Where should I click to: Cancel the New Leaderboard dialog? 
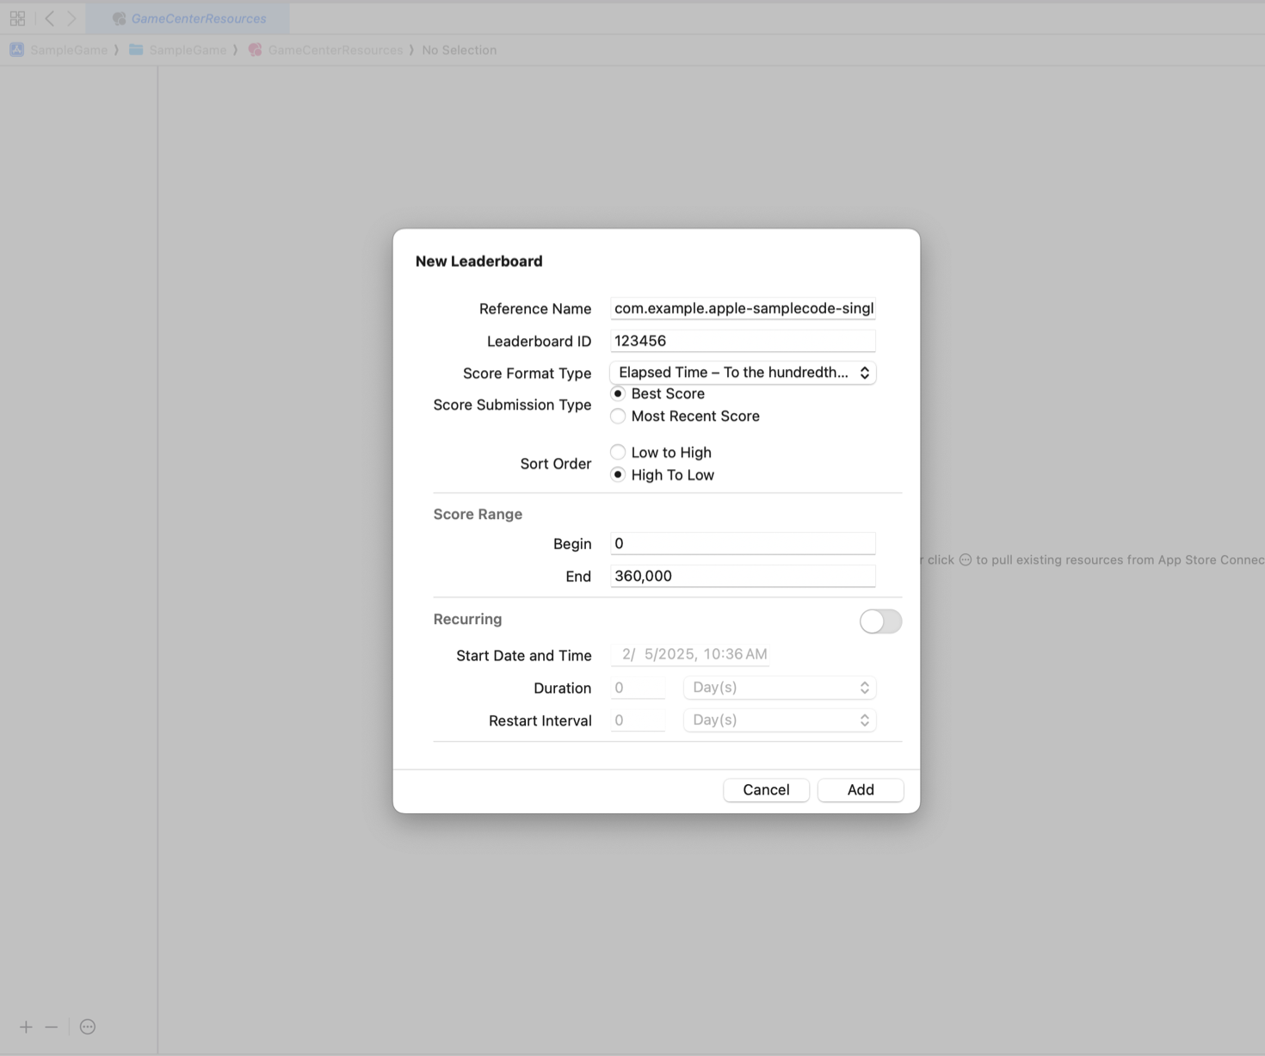tap(765, 789)
